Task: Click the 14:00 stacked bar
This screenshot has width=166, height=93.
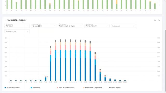Action: (x=80, y=60)
